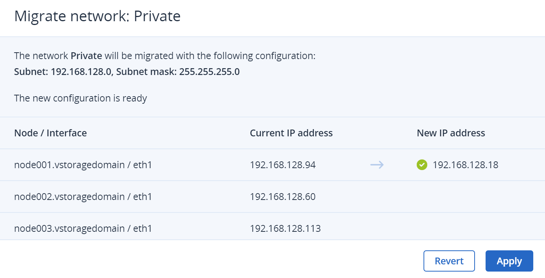This screenshot has height=278, width=545.
Task: Select the node003.vstoragedomain / eth1 row
Action: tap(83, 228)
